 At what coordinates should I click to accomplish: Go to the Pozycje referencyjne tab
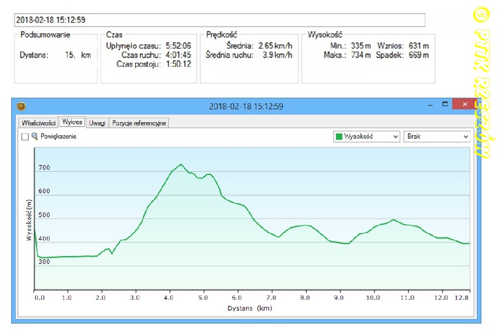tap(138, 123)
